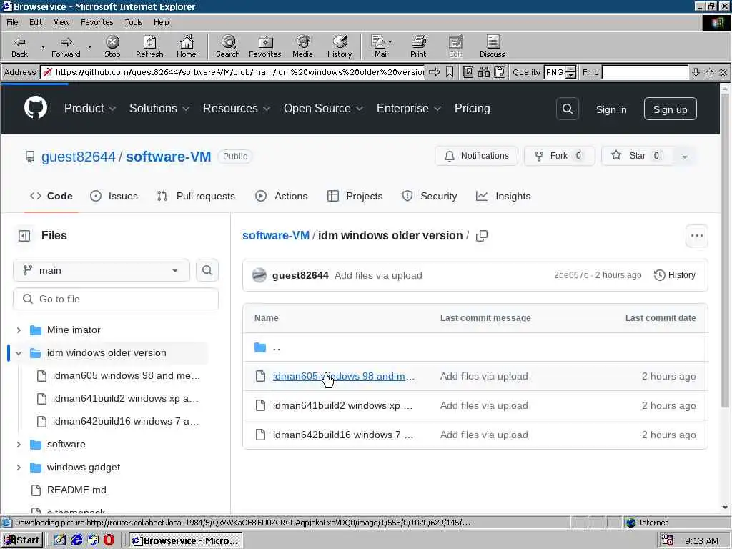The image size is (732, 549).
Task: Open the Media toolbar panel
Action: click(x=302, y=46)
